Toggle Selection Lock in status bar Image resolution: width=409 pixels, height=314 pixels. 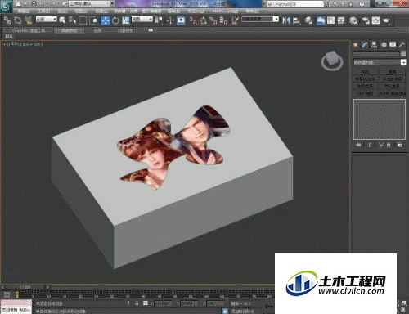137,303
